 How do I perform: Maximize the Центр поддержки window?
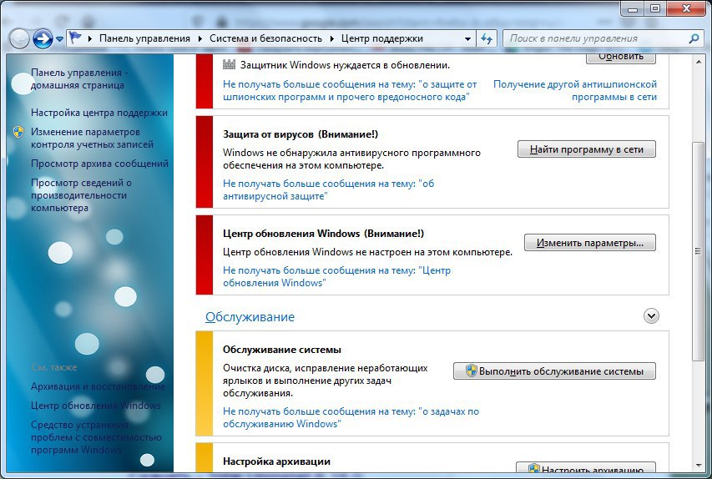655,8
